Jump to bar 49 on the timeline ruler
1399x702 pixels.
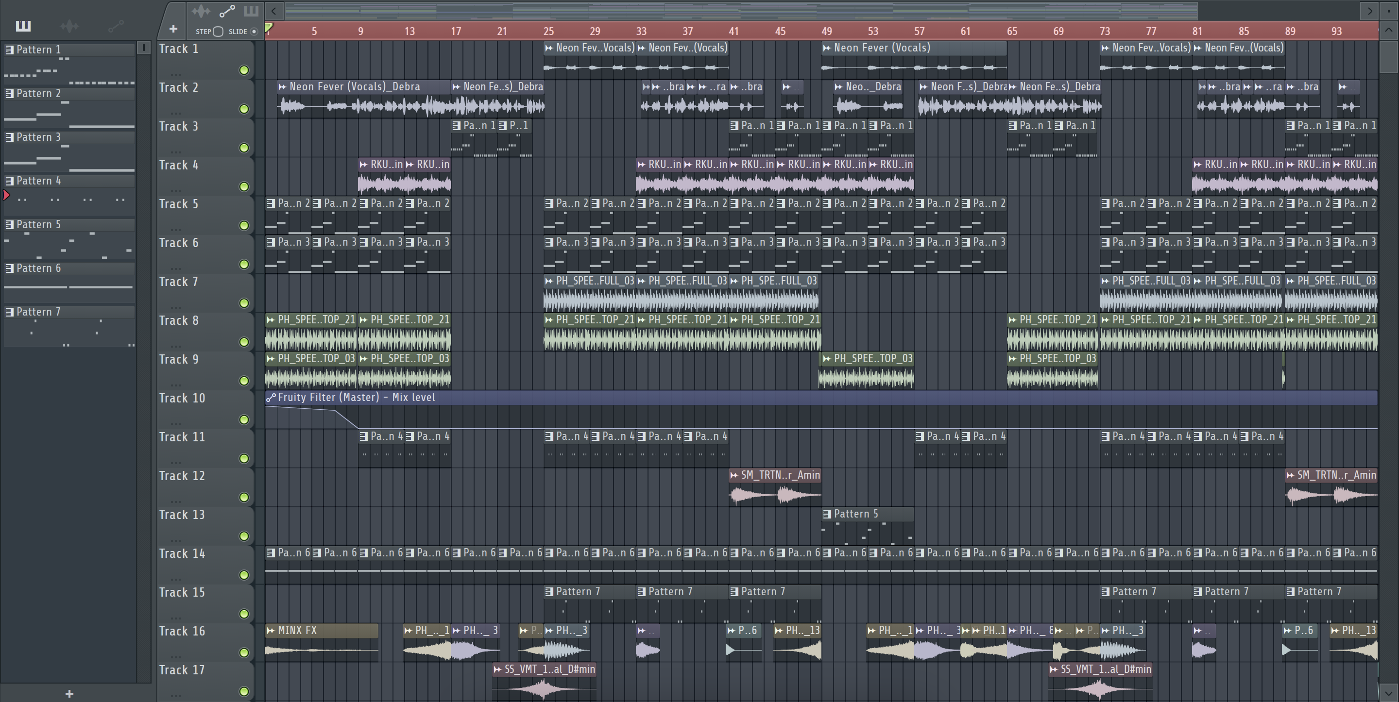coord(827,32)
